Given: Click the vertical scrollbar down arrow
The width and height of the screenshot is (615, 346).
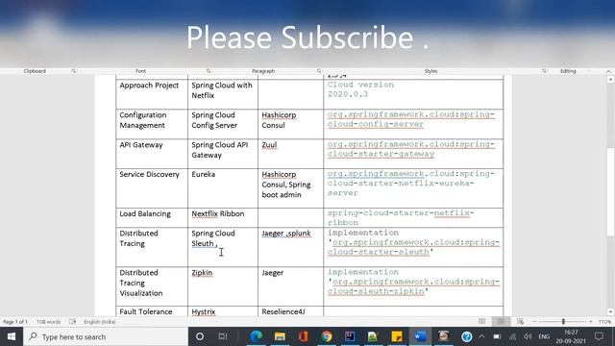Looking at the screenshot, I should point(610,311).
